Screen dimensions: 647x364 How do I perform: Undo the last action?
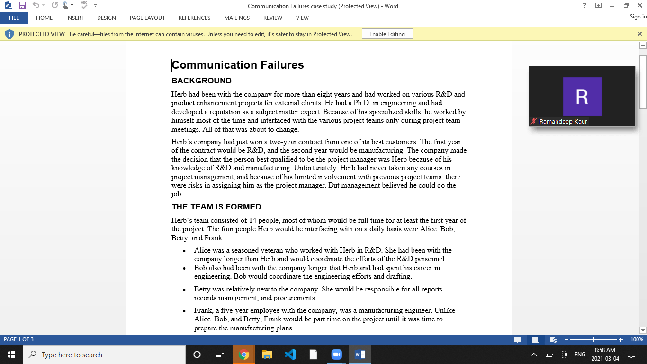36,5
